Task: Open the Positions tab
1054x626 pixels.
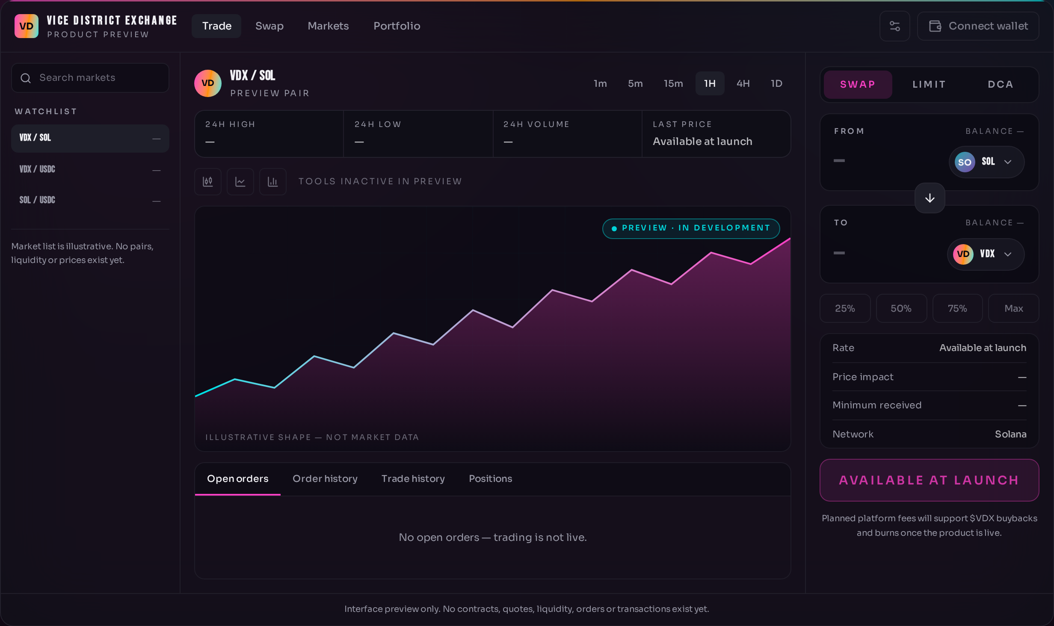Action: tap(491, 479)
